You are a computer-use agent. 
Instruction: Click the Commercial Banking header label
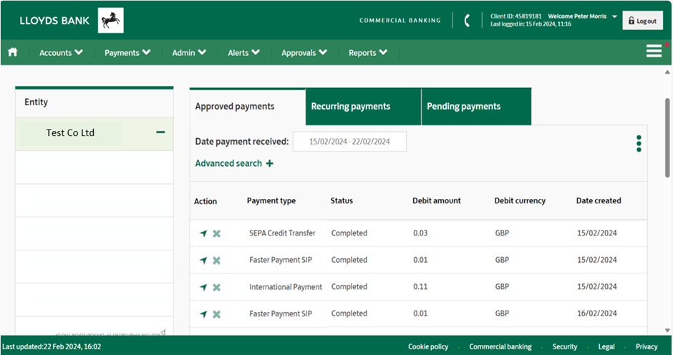tap(400, 20)
